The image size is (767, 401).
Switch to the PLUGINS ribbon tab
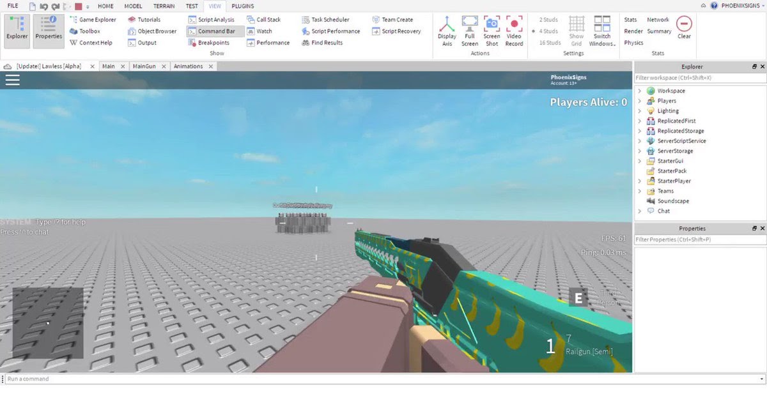242,6
